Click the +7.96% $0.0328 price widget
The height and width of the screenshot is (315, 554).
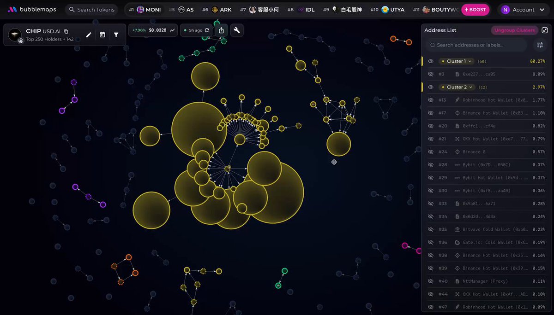tap(153, 30)
